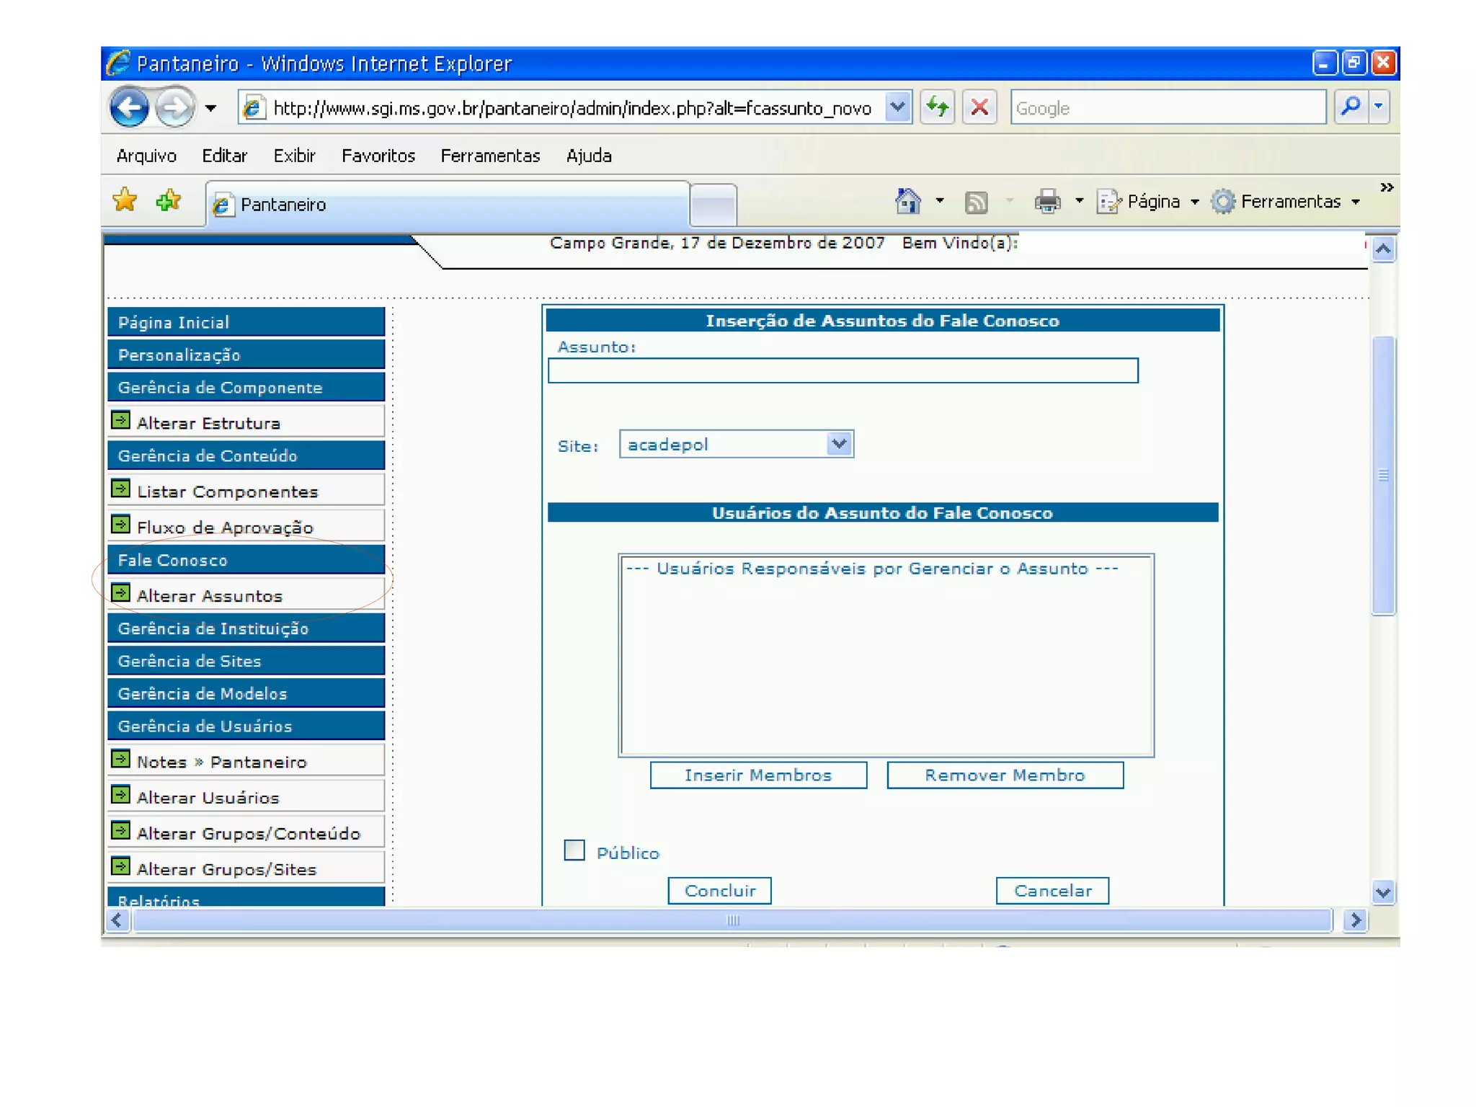
Task: Click the Add to Favorites icon
Action: pyautogui.click(x=169, y=200)
